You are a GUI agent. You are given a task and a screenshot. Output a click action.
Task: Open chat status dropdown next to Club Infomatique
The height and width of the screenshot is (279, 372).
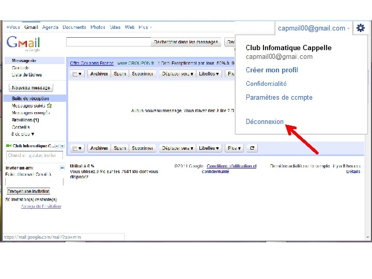pos(57,146)
